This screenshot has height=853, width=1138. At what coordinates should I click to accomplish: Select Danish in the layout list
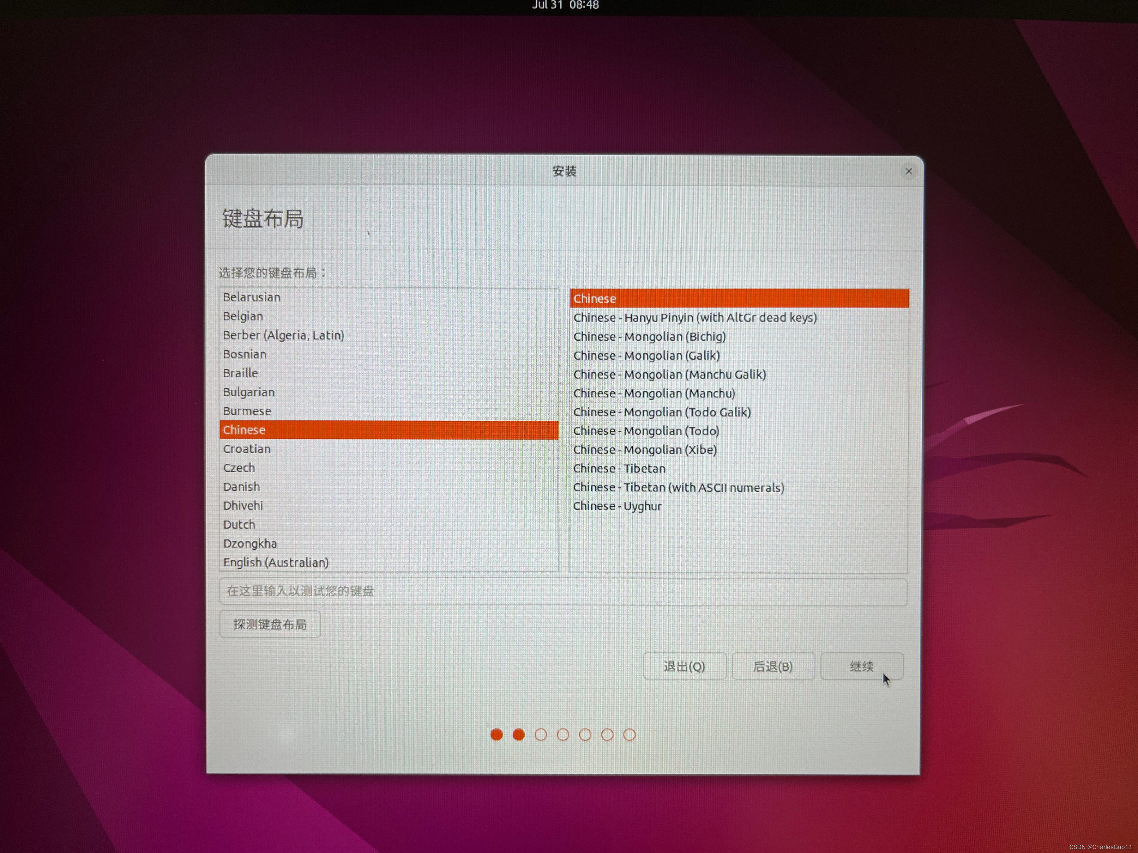[x=241, y=487]
